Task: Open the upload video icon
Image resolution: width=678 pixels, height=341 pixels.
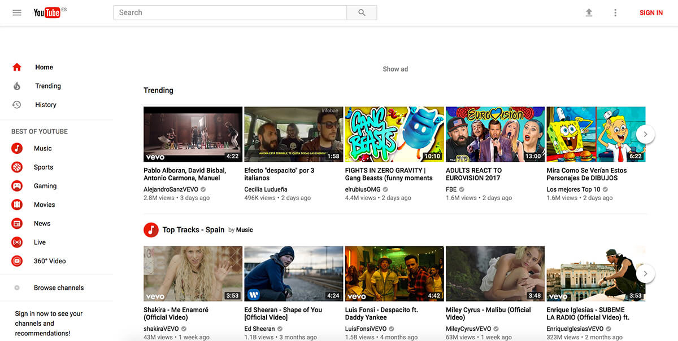Action: [x=589, y=12]
